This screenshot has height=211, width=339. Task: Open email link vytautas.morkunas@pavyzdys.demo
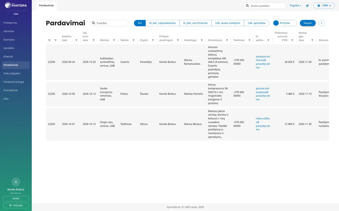click(263, 62)
